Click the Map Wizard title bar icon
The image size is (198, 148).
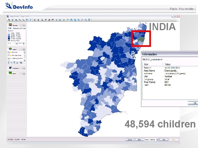click(8, 16)
